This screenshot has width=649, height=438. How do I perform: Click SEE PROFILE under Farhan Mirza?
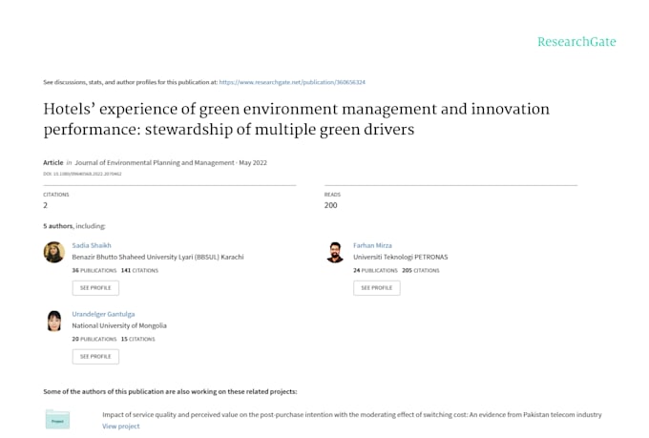pyautogui.click(x=377, y=288)
